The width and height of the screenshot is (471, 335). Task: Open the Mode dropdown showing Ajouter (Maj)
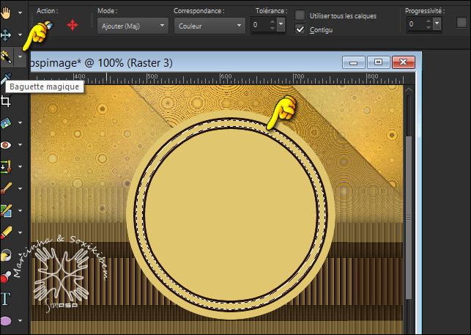(132, 25)
